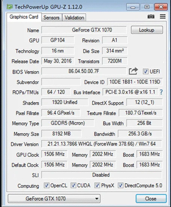This screenshot has height=207, width=171.
Task: Click GPU Clock row Boost 1683 MHz
Action: (150, 154)
